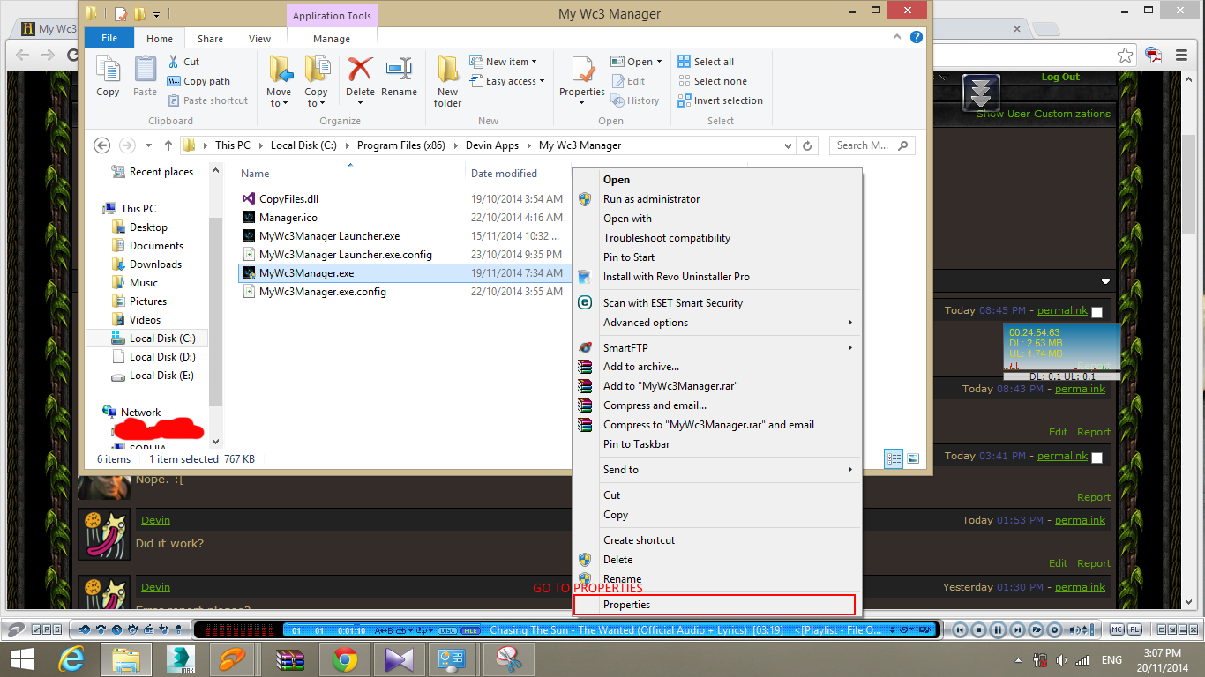Choose Pin to Taskbar from context menu

[716, 444]
